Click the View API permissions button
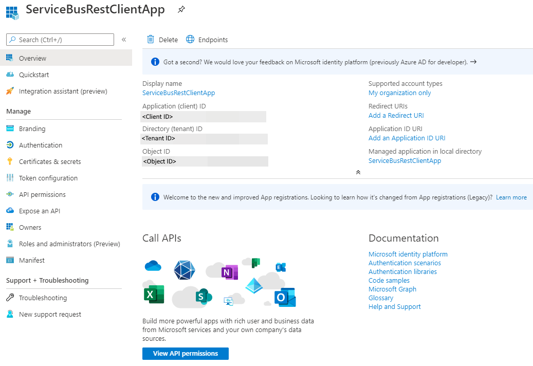This screenshot has width=533, height=366. click(186, 354)
